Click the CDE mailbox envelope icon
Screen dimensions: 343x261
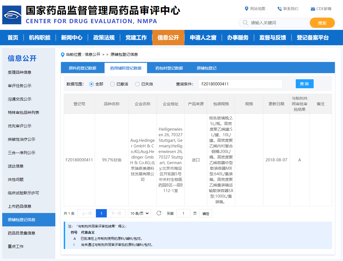313,9
